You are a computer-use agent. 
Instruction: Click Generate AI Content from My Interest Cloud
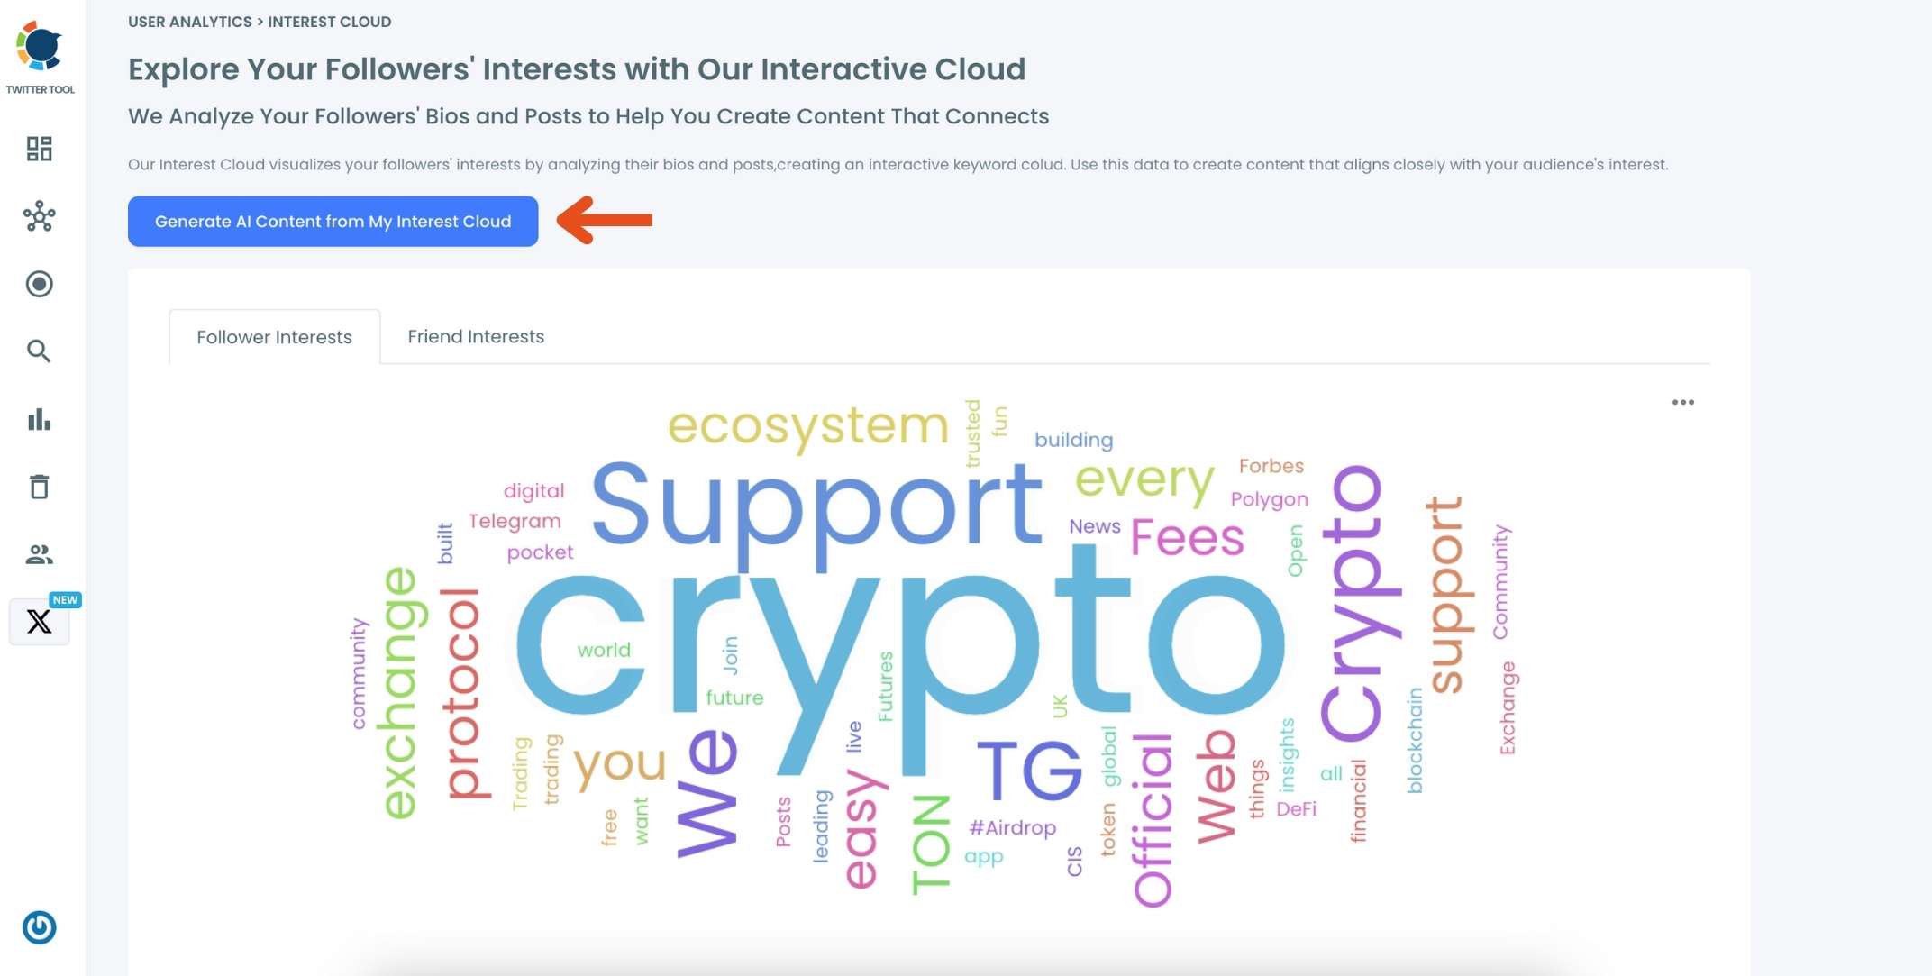pyautogui.click(x=333, y=221)
